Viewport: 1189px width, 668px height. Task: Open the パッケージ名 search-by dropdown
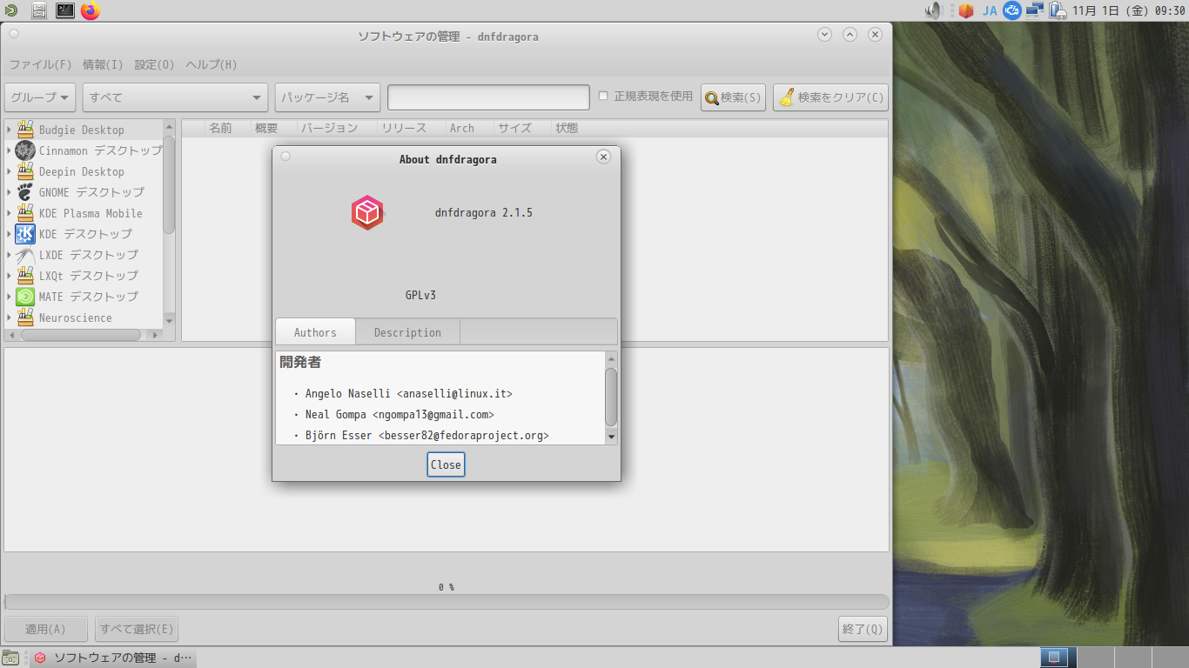pyautogui.click(x=326, y=97)
